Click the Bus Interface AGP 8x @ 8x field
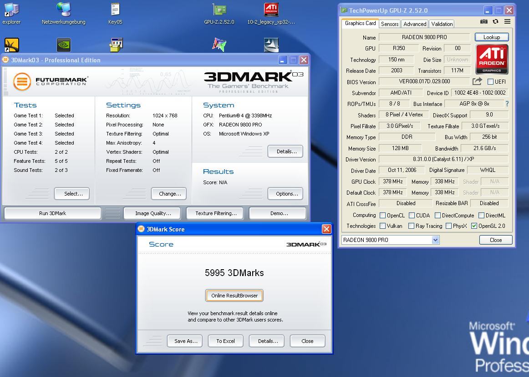This screenshot has width=529, height=377. [474, 104]
